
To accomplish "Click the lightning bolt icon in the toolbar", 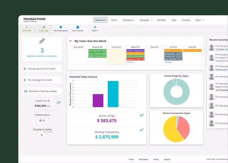I will (27, 27).
